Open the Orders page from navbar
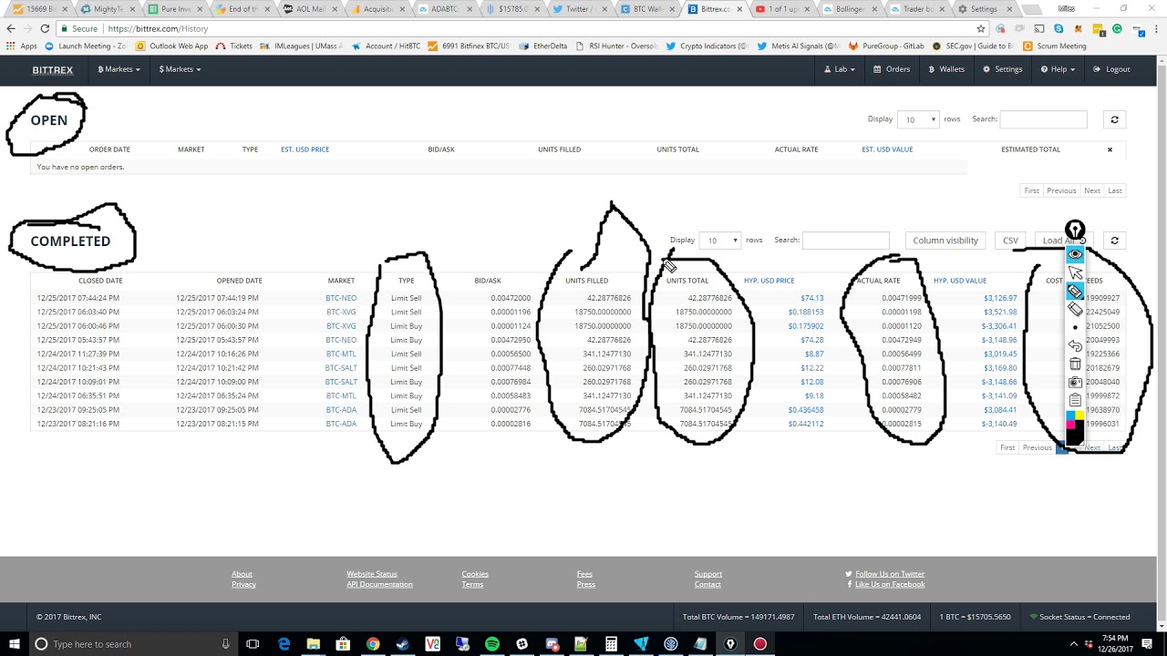 pos(892,69)
